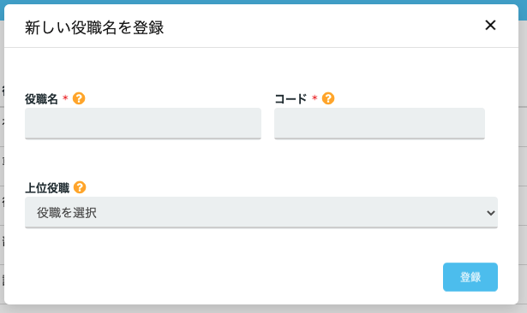This screenshot has width=527, height=313.
Task: Close the 新しい役職名を登録 dialog
Action: [490, 25]
